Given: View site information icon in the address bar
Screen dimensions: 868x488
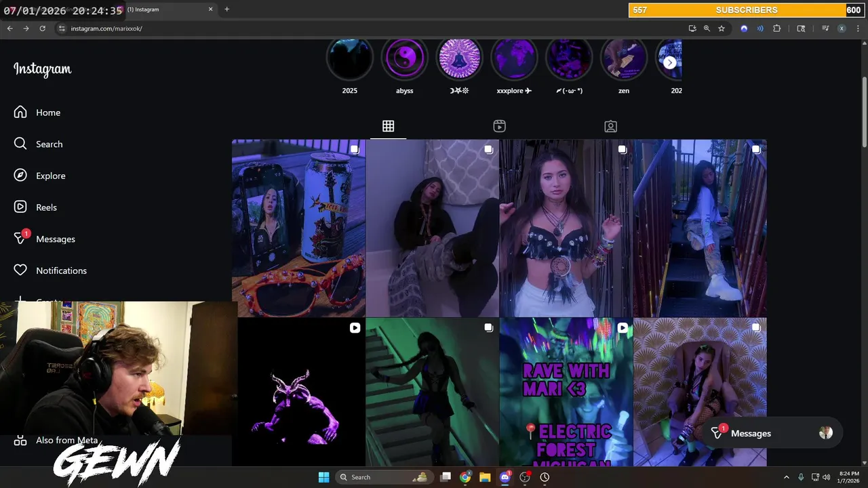Looking at the screenshot, I should coord(62,28).
